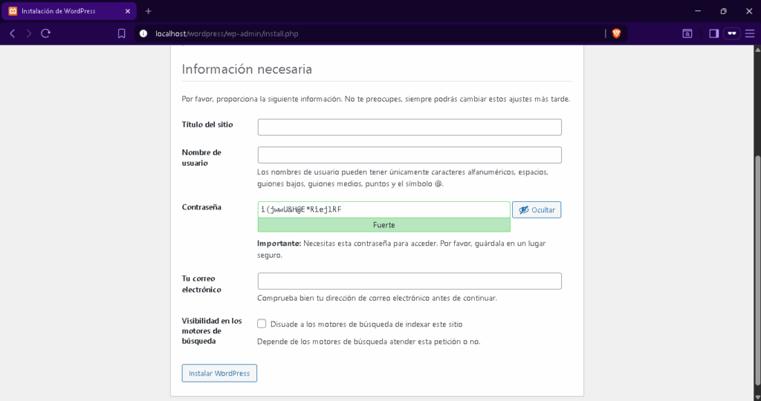Select the Instalación de WordPress tab
The width and height of the screenshot is (761, 401).
coord(69,11)
